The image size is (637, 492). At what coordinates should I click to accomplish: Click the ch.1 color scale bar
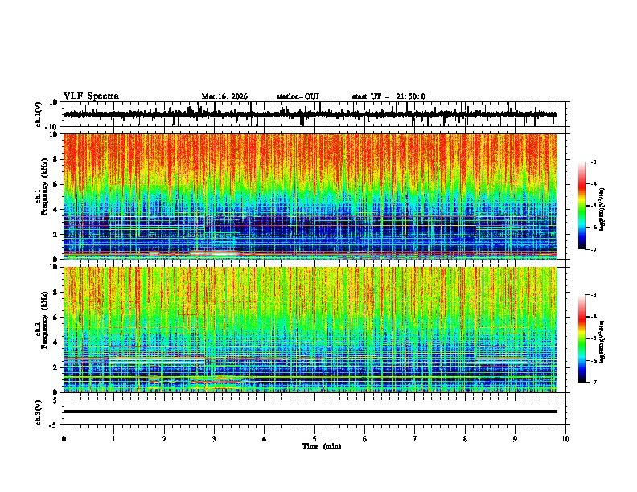pyautogui.click(x=582, y=205)
